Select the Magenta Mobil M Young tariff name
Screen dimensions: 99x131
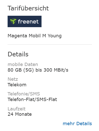click(35, 36)
